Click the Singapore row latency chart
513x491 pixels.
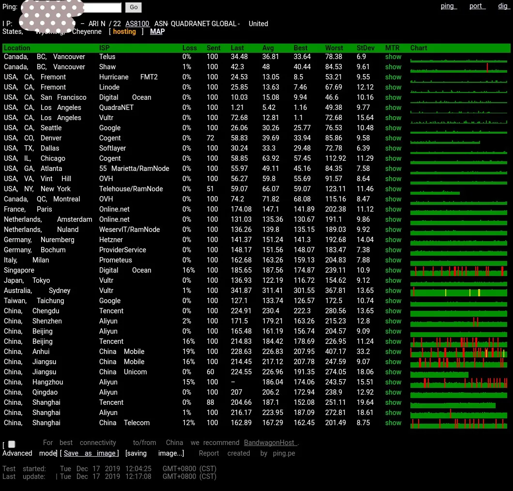[x=459, y=271]
